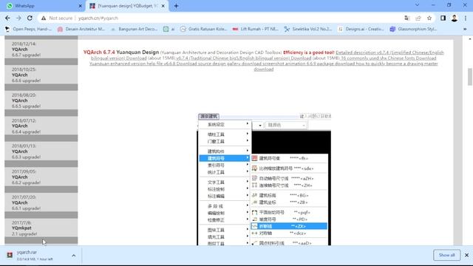Click the page vertical scrollbar thumb
The height and width of the screenshot is (266, 473).
pyautogui.click(x=470, y=77)
